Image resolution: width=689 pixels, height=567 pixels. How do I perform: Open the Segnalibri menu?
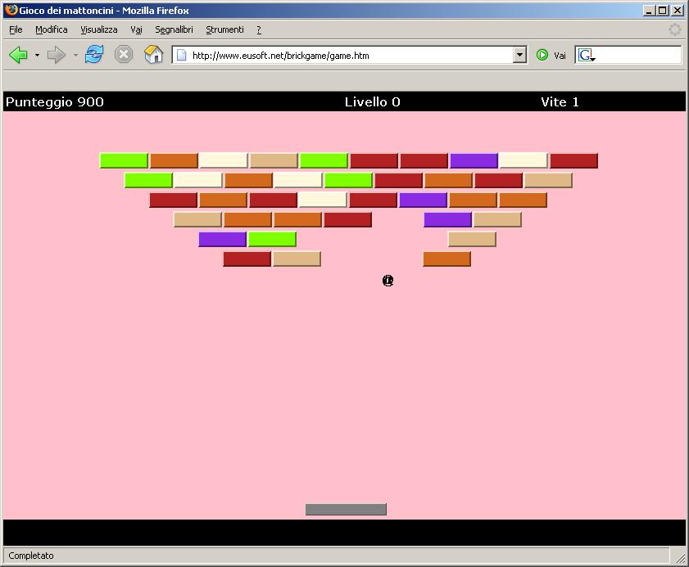[x=174, y=29]
